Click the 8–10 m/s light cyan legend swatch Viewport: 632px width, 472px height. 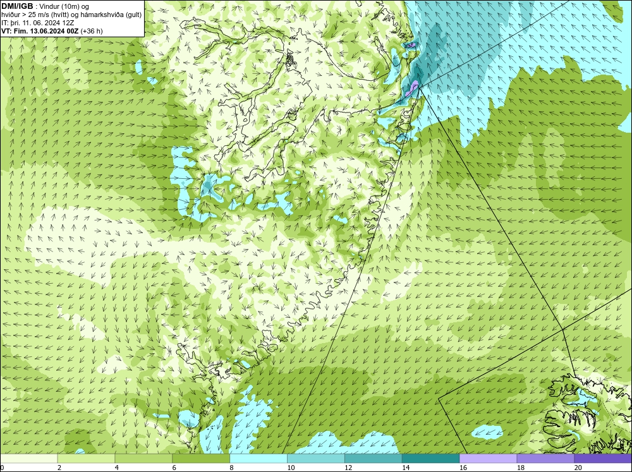click(258, 459)
